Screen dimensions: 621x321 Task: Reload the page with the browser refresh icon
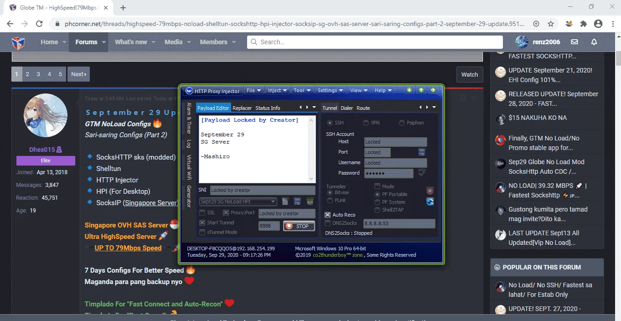point(39,24)
